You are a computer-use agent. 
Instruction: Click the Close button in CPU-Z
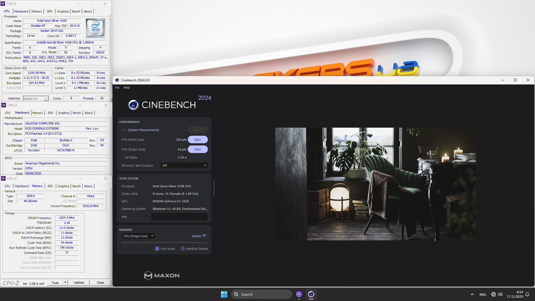click(x=100, y=283)
